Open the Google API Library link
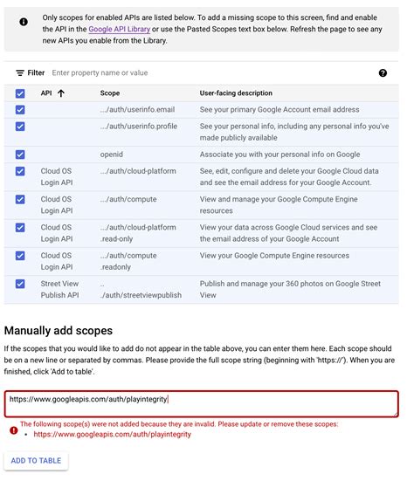The height and width of the screenshot is (481, 414). pos(120,29)
